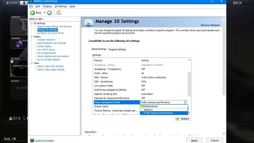This screenshot has width=254, height=143.
Task: Open Adjust desktop size and position task
Action: pyautogui.click(x=53, y=56)
